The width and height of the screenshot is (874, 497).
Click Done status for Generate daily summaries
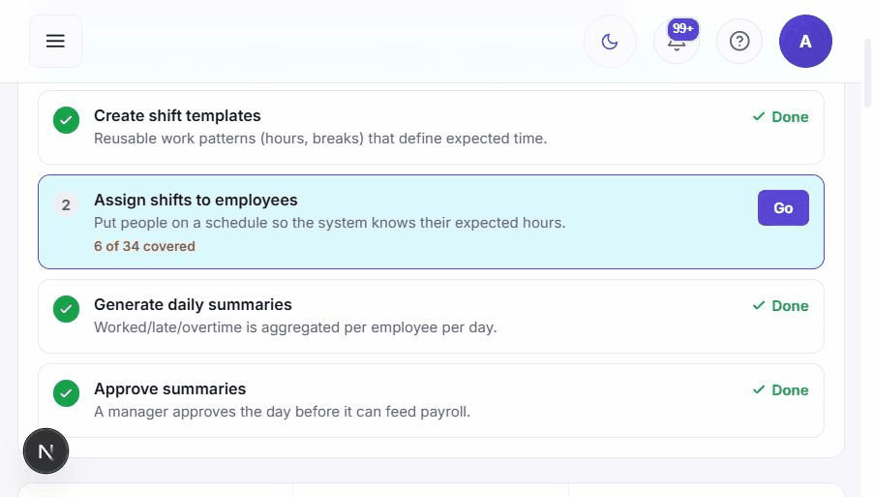pyautogui.click(x=780, y=306)
